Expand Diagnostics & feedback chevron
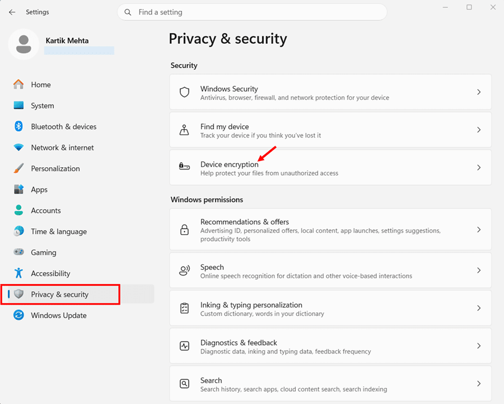This screenshot has width=504, height=404. (479, 346)
